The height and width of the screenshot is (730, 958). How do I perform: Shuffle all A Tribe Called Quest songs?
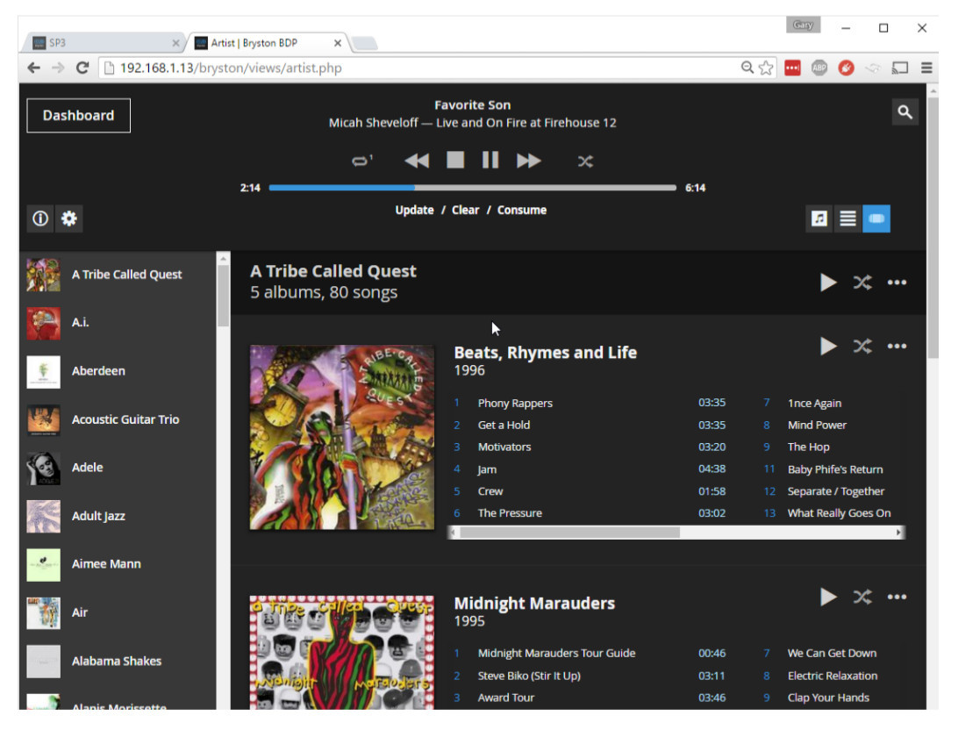(862, 283)
